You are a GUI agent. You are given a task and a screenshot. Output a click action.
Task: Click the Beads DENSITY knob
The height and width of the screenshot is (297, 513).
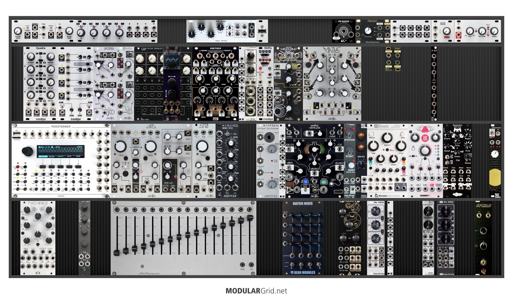(x=387, y=138)
